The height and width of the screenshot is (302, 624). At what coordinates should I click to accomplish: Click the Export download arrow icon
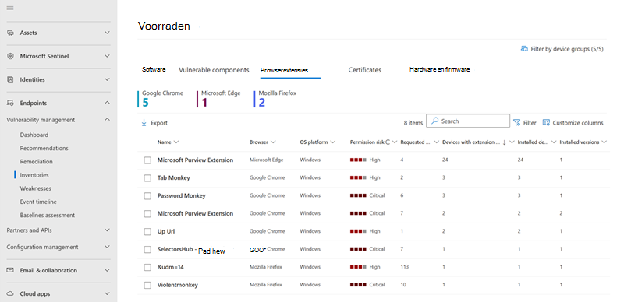coord(144,123)
